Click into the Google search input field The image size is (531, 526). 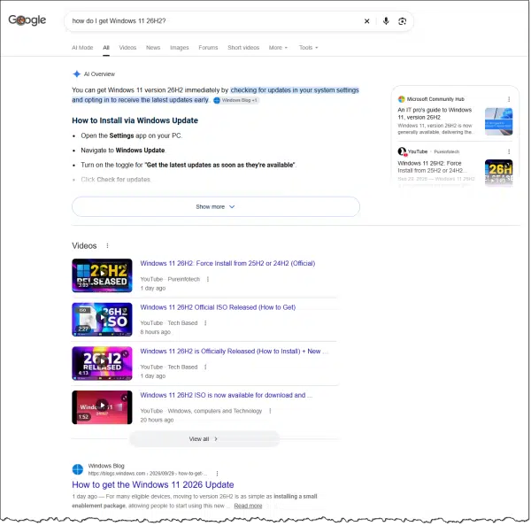(213, 21)
